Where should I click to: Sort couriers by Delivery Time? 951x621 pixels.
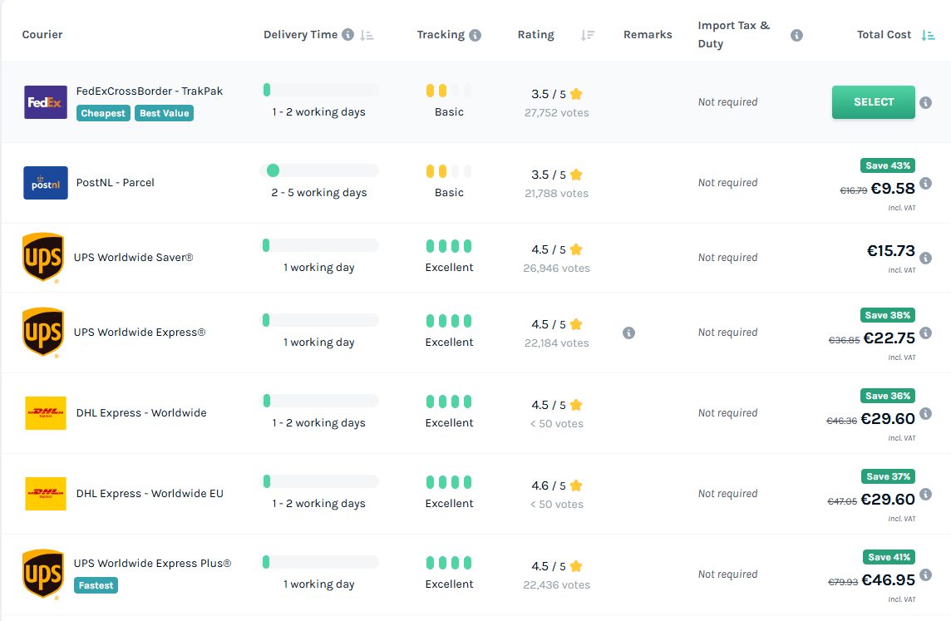point(367,35)
